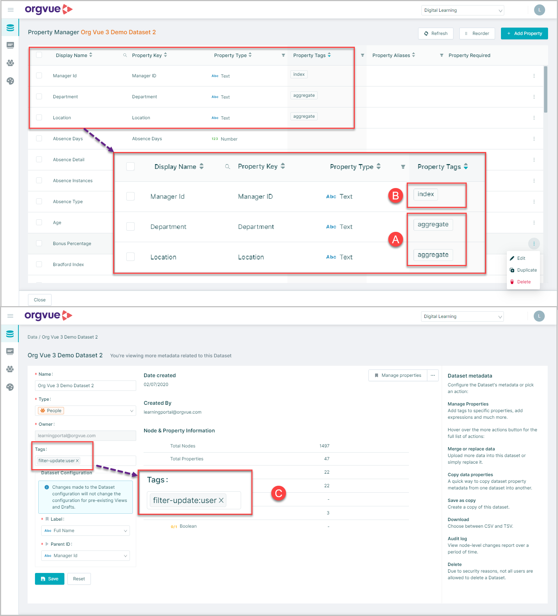Viewport: 558px width, 616px height.
Task: Open hamburger menu in Property Manager screen
Action: (11, 10)
